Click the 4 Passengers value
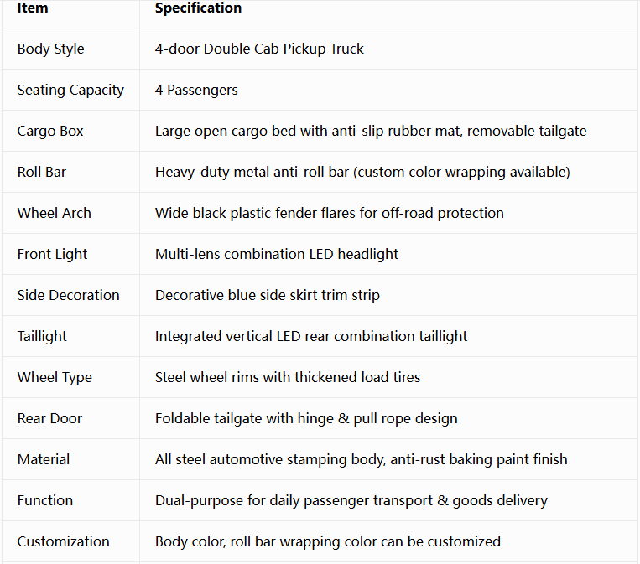Screen dimensions: 640x564 196,91
